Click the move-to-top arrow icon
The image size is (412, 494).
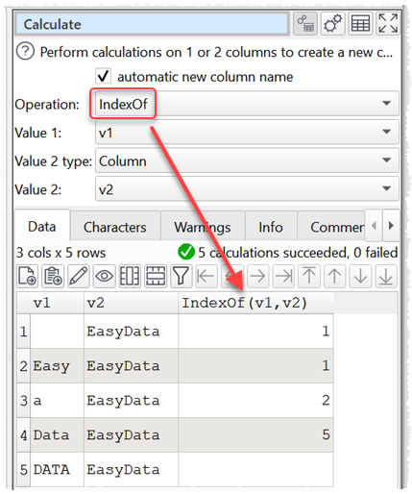click(309, 276)
